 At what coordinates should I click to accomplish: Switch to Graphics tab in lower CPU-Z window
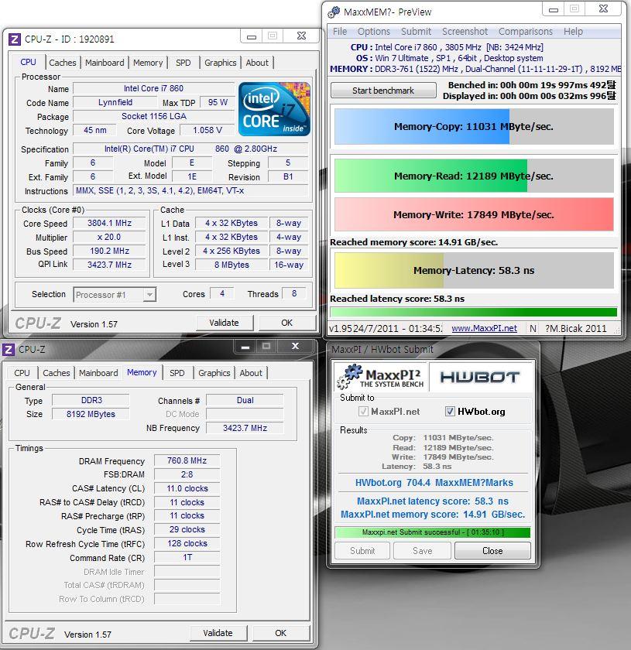214,373
